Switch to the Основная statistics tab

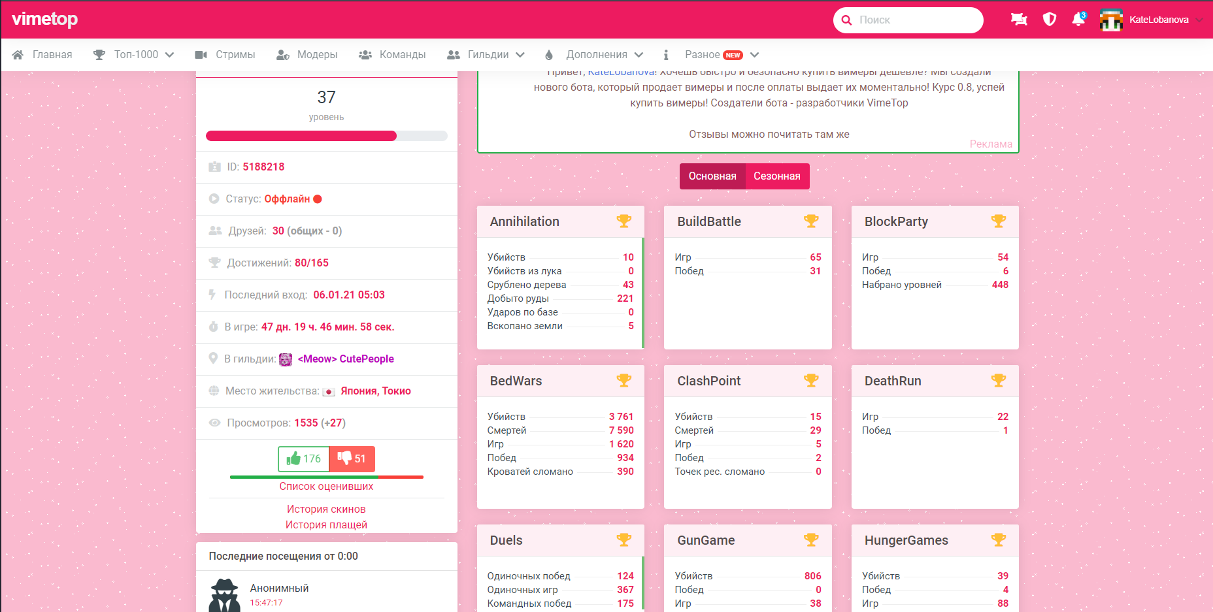pos(712,176)
